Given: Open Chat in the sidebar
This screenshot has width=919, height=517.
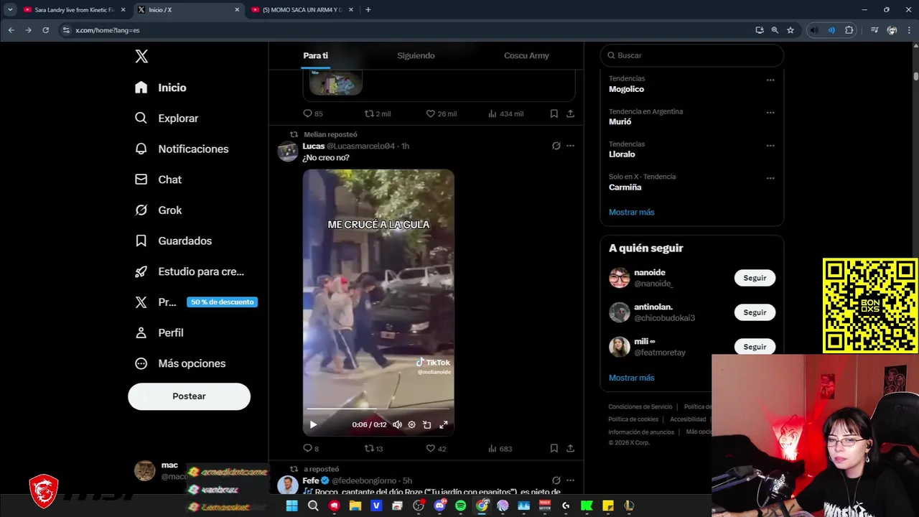Looking at the screenshot, I should click(159, 180).
